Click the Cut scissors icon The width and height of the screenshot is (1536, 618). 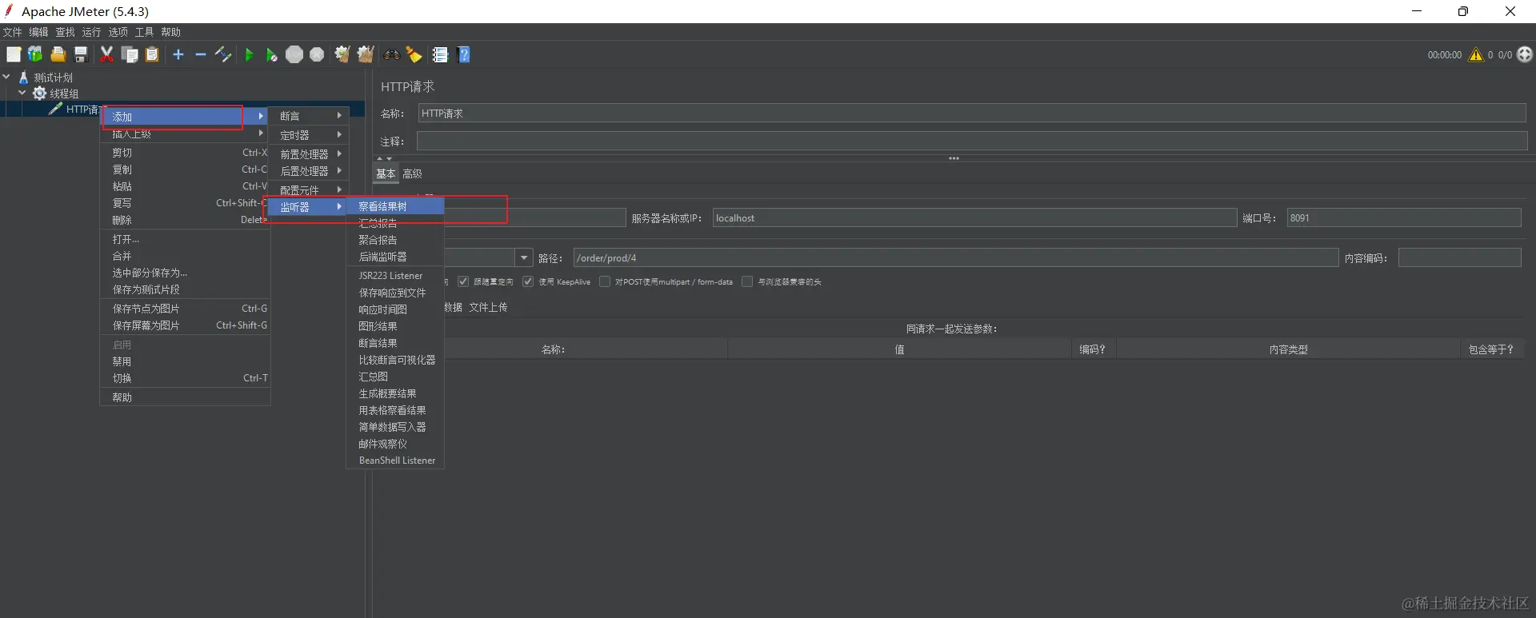(x=106, y=54)
